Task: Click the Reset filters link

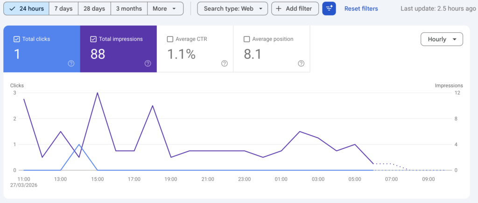Action: pos(361,8)
